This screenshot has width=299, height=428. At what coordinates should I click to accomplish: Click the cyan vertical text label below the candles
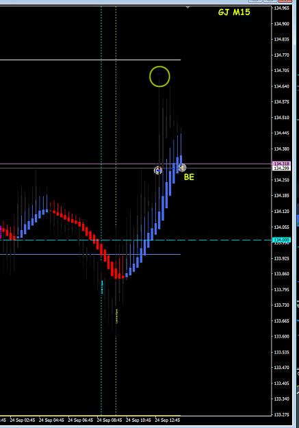pyautogui.click(x=103, y=287)
